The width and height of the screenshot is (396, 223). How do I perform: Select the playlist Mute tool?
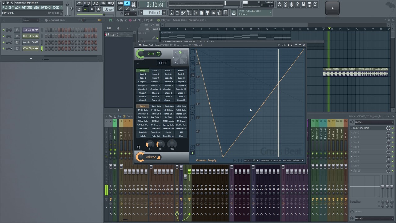(130, 20)
